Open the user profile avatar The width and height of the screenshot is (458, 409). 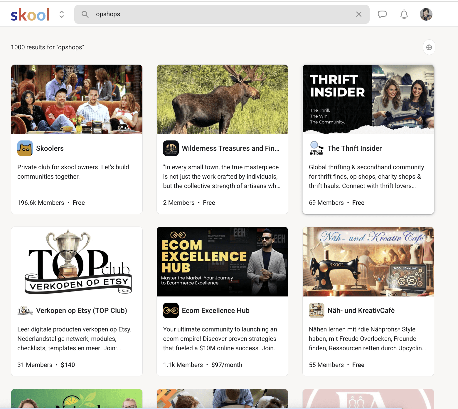pyautogui.click(x=426, y=14)
